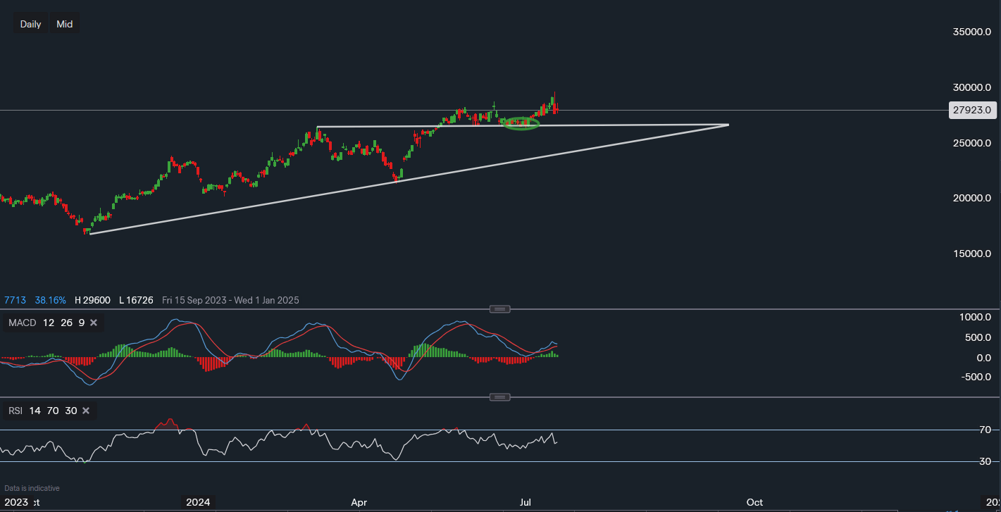Close the RSI indicator
The height and width of the screenshot is (512, 1001).
[x=86, y=411]
